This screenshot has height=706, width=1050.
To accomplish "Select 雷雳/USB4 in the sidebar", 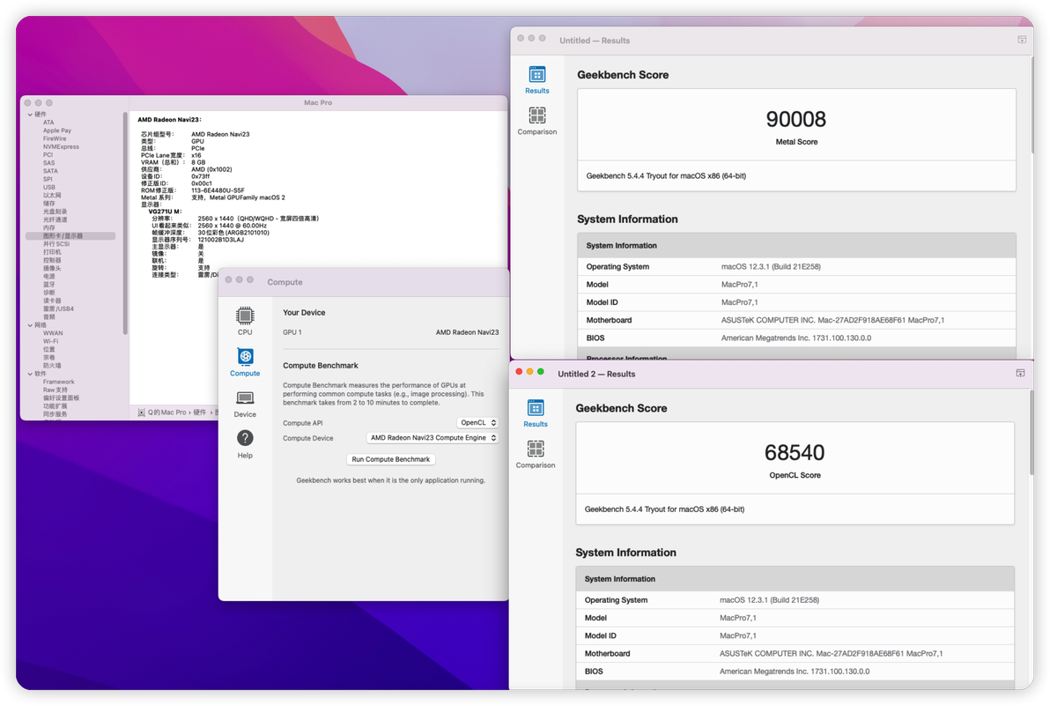I will pyautogui.click(x=58, y=308).
